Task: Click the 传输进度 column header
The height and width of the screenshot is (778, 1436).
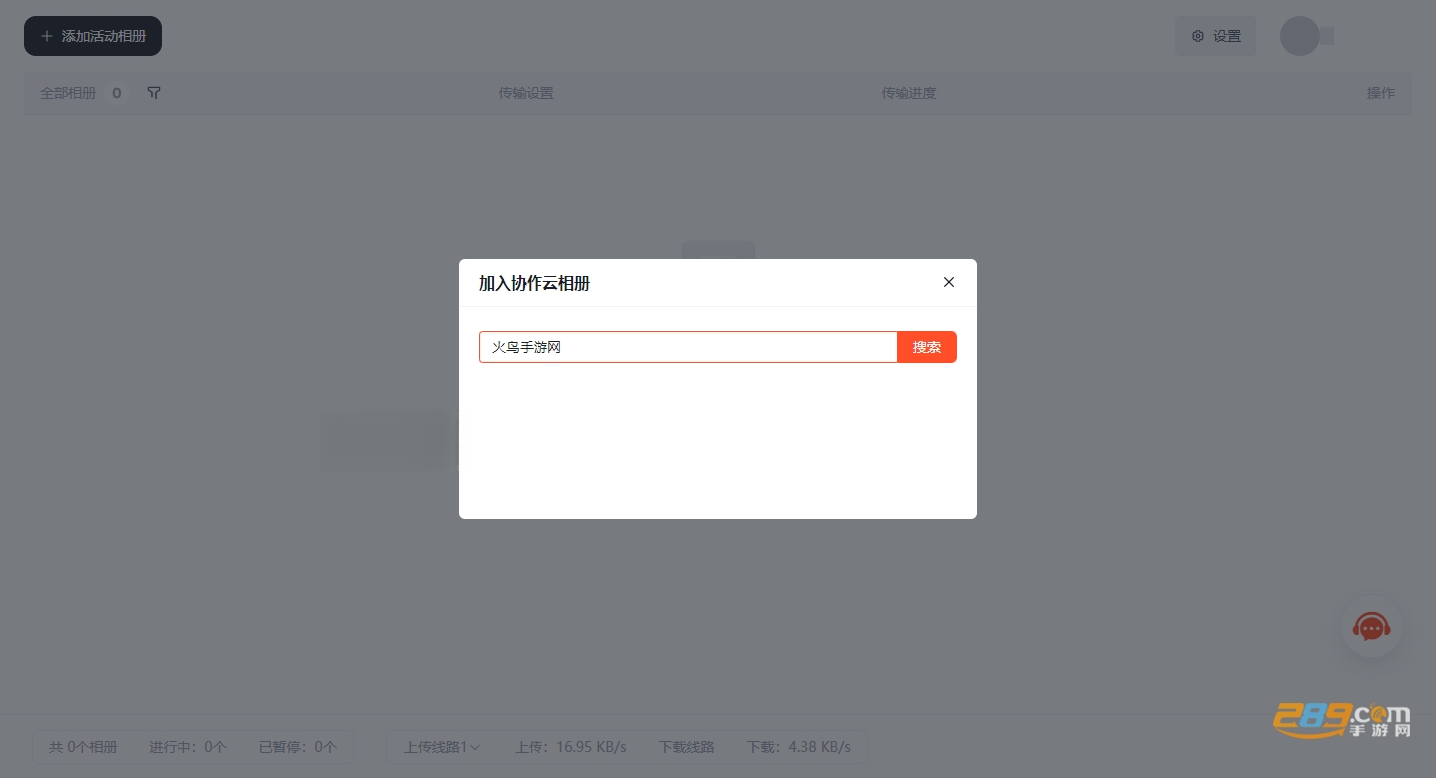Action: tap(908, 93)
